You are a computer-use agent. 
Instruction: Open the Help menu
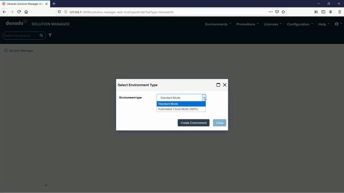pos(324,24)
